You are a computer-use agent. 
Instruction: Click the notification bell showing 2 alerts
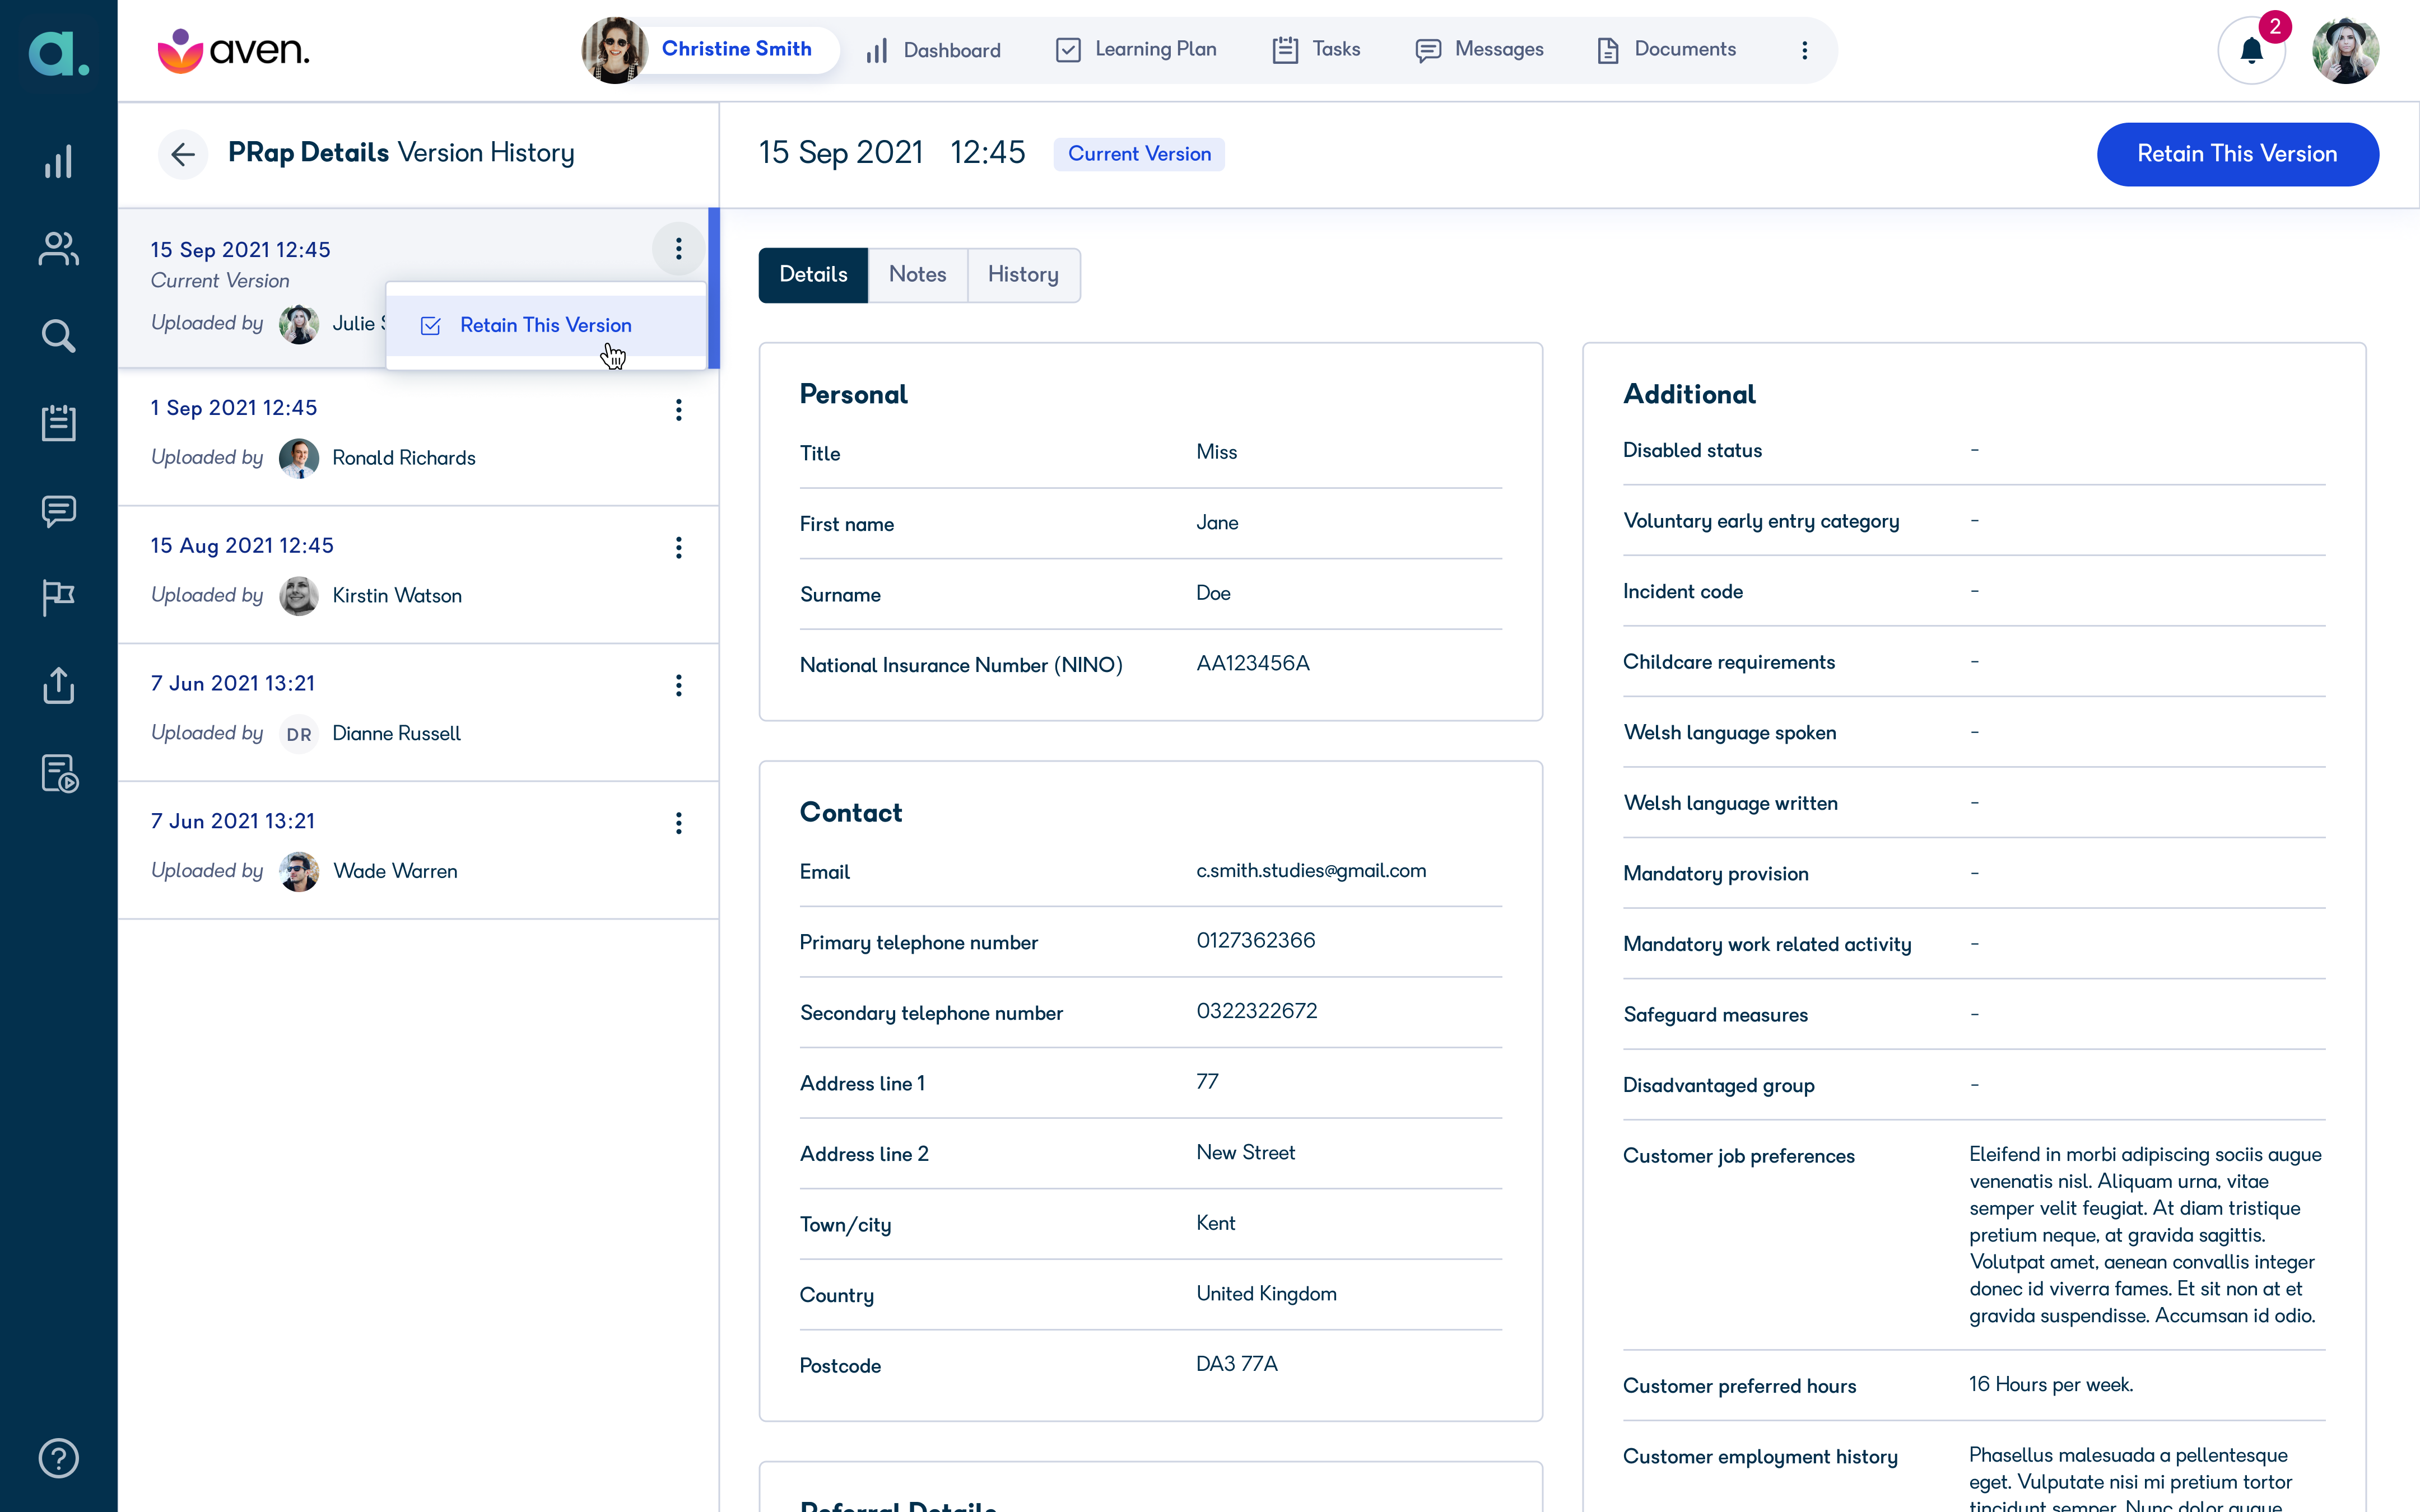coord(2251,49)
